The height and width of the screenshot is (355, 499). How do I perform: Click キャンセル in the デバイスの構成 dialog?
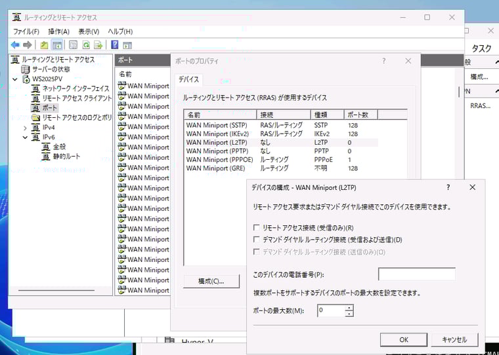pos(454,340)
